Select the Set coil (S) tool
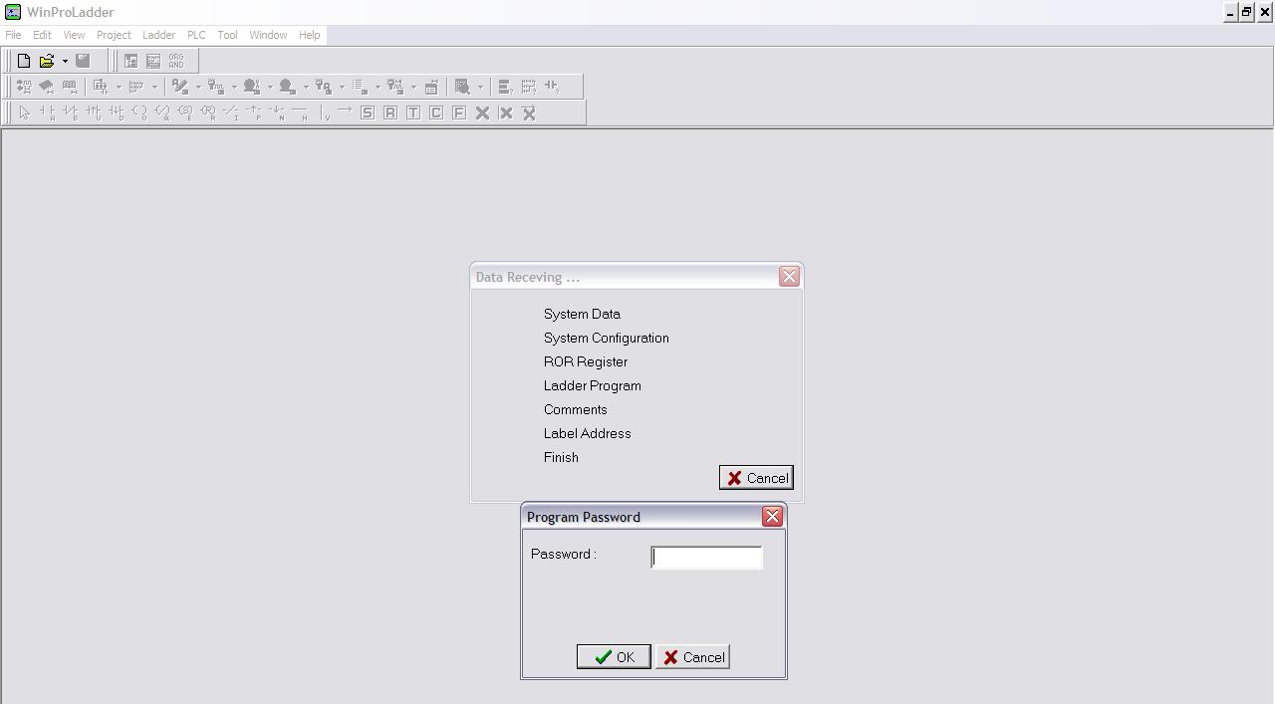 point(368,113)
